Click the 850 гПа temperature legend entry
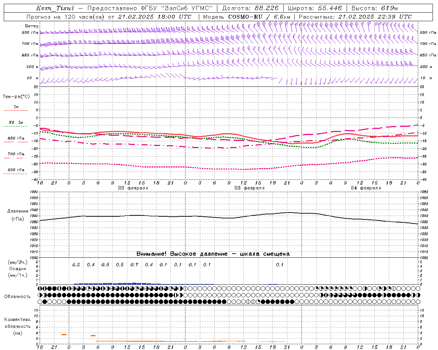438x350 pixels. coord(16,138)
